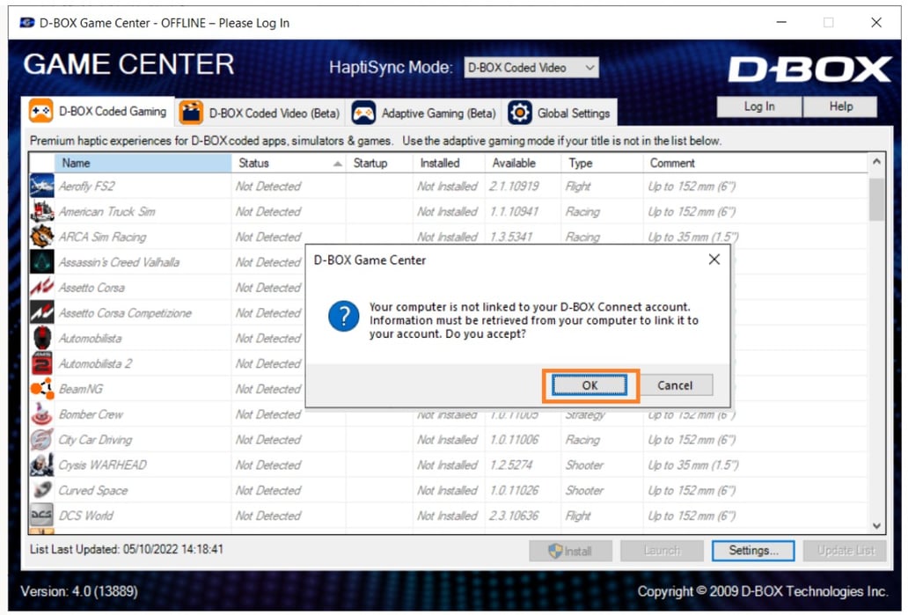Click the Assassin's Creed Valhalla icon
This screenshot has width=908, height=615.
43,262
